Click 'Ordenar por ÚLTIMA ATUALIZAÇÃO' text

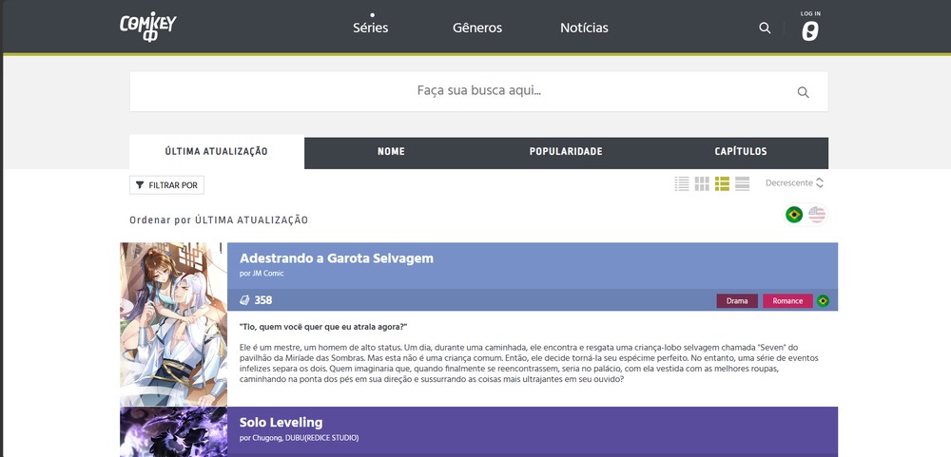pos(219,220)
